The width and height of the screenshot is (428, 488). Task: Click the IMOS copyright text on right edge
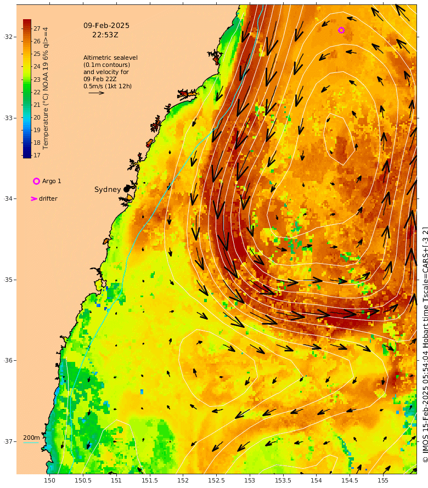[425, 344]
